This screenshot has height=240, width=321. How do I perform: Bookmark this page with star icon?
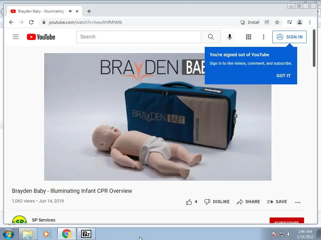277,22
